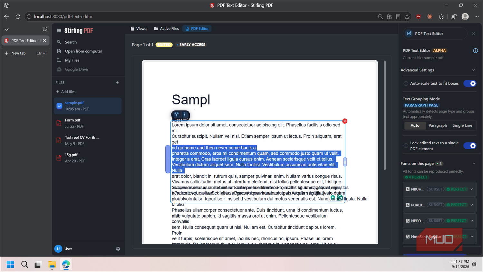Viewport: 483px width, 272px height.
Task: Click Google Drive option
Action: coord(76,69)
